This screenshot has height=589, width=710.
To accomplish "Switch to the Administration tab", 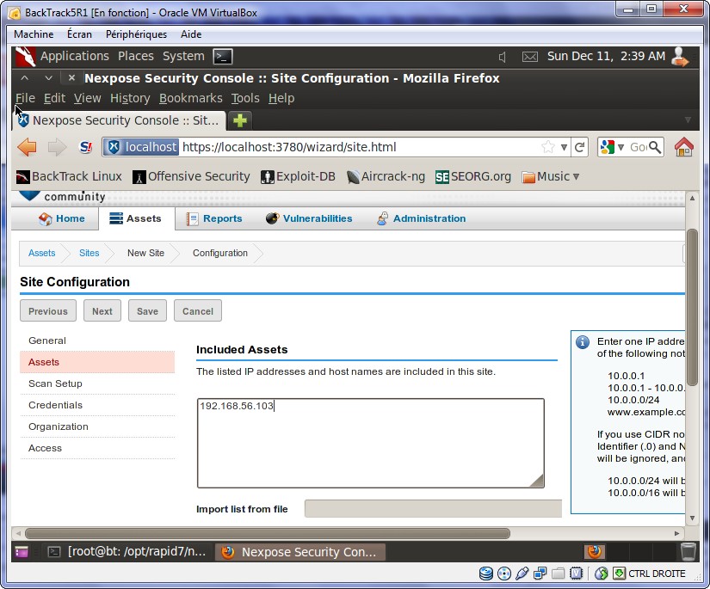I will pos(422,218).
